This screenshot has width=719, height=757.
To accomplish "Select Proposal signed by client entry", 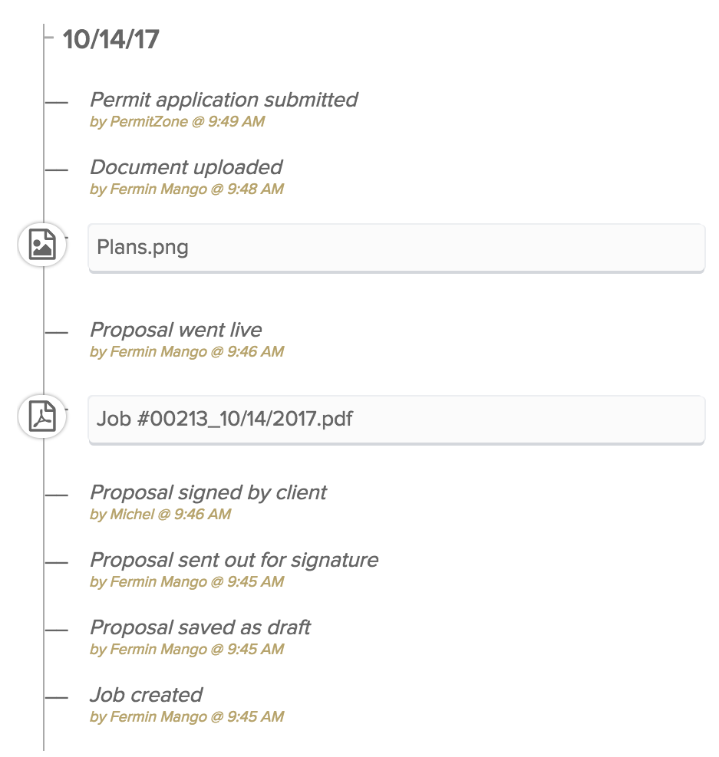I will [x=209, y=492].
